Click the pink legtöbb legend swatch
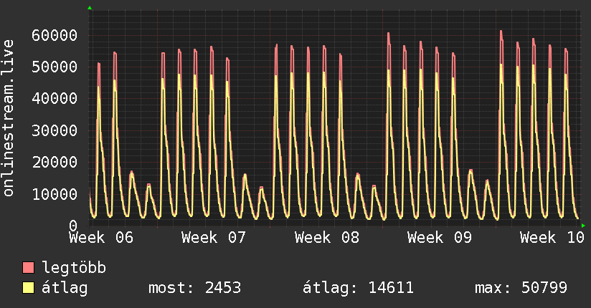 (x=28, y=267)
